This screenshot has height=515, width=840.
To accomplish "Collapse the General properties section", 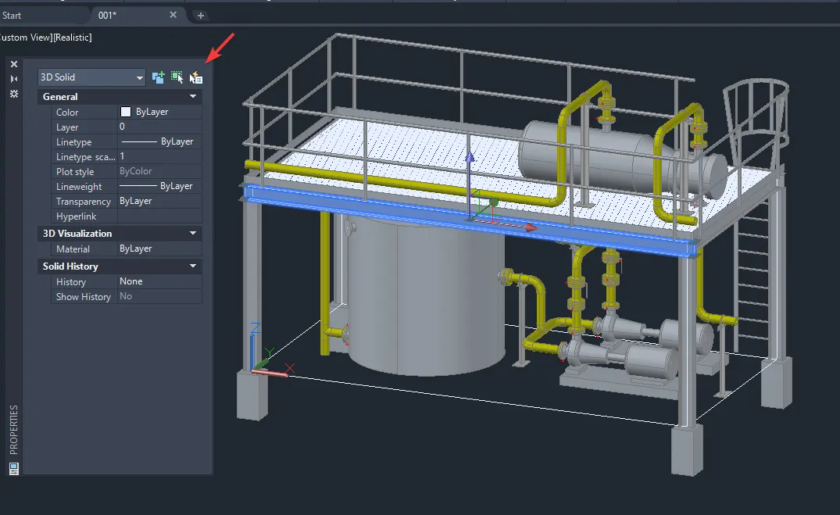I will click(x=191, y=96).
